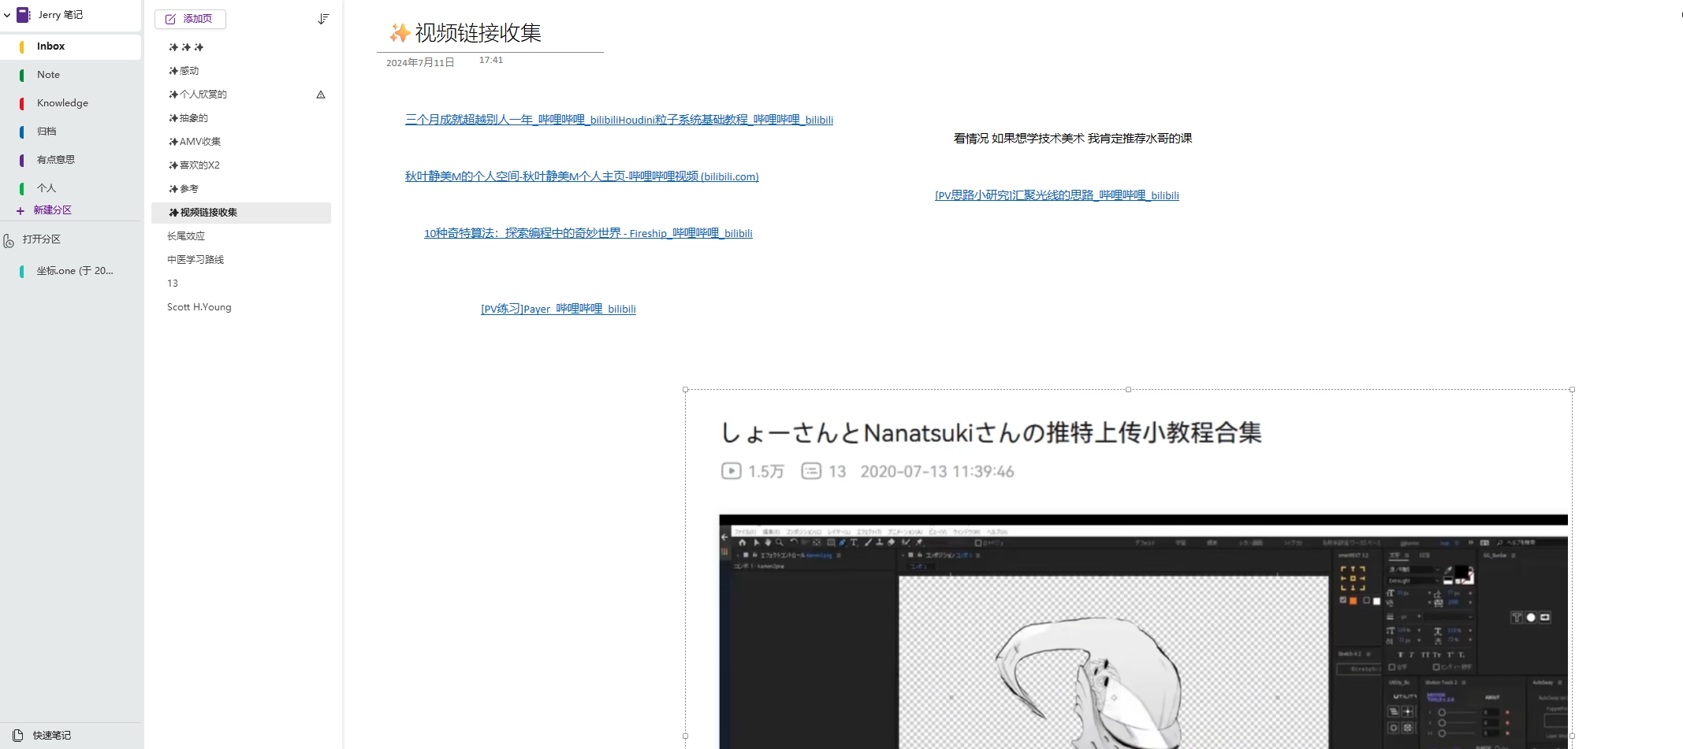The width and height of the screenshot is (1683, 749).
Task: Select the embedded video tutorial screenshot
Action: pos(1128,567)
